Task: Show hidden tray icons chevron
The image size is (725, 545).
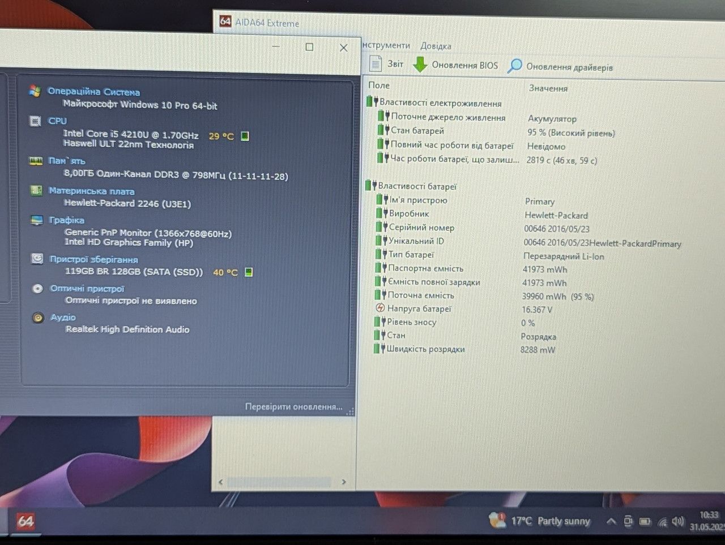Action: (x=611, y=521)
